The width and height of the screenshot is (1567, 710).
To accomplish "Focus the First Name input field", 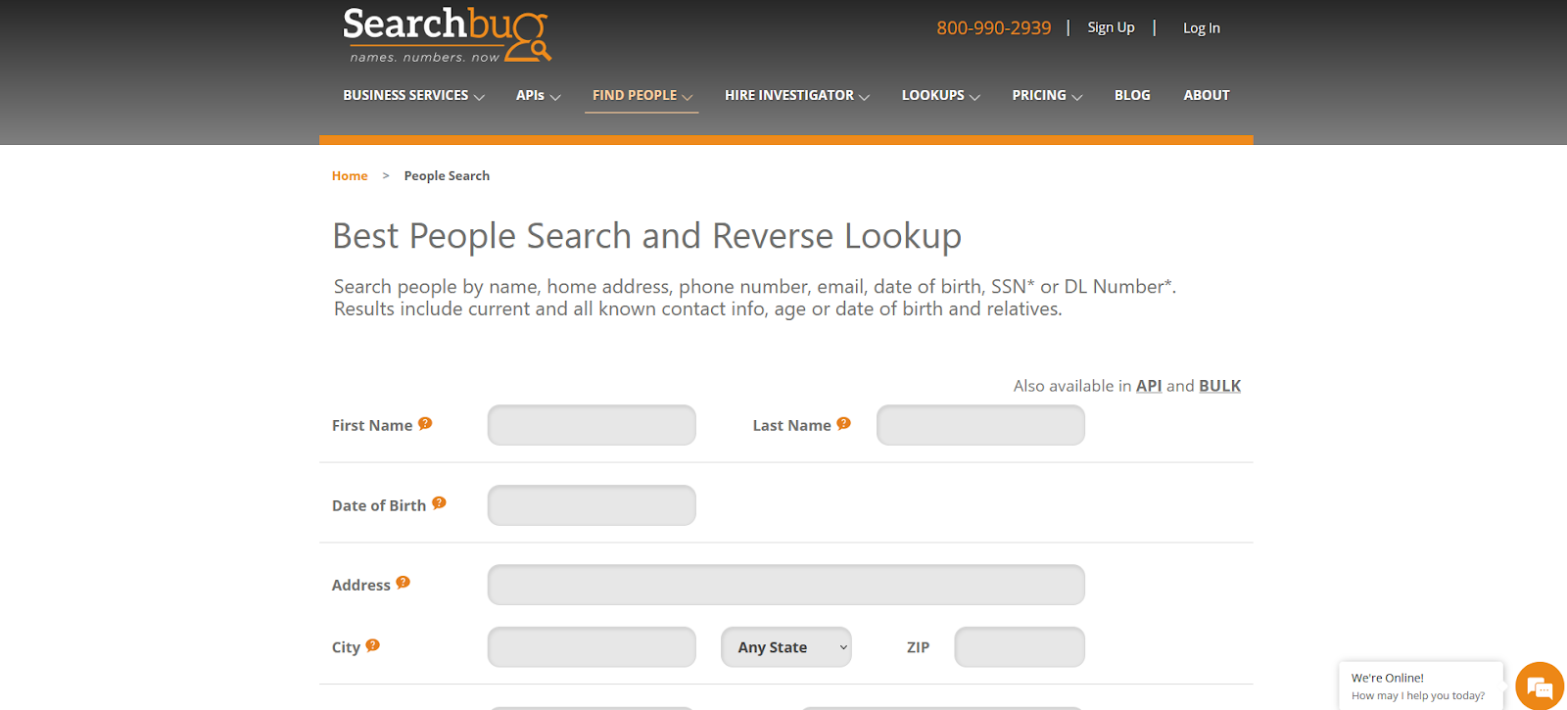I will pos(592,425).
